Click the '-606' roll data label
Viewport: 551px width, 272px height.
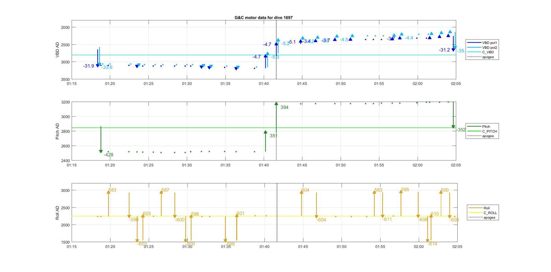423,220
